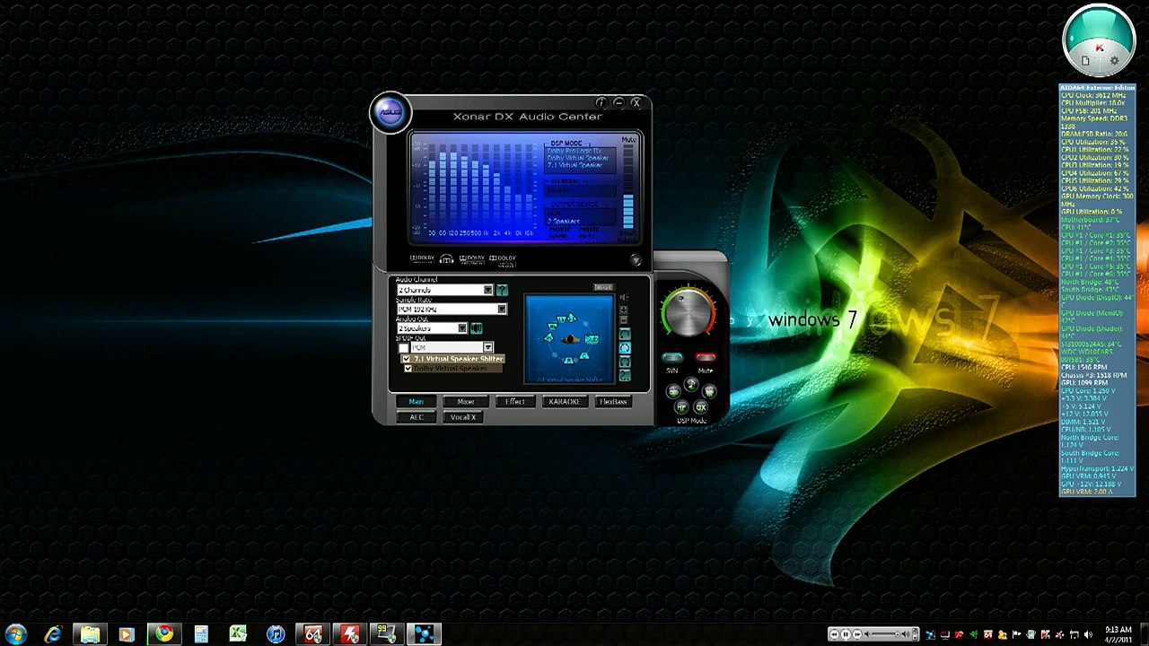This screenshot has height=646, width=1149.
Task: Open Excel from the taskbar
Action: point(238,635)
